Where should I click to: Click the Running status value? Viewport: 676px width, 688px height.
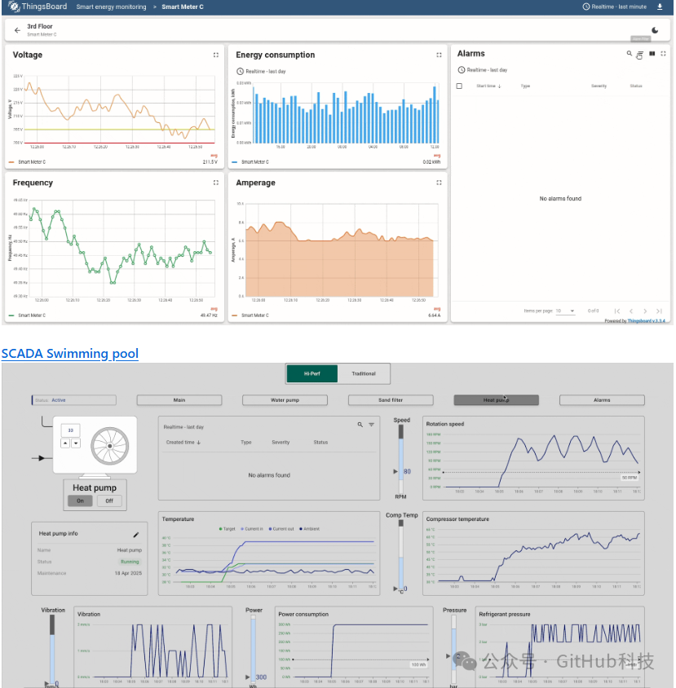tap(130, 562)
